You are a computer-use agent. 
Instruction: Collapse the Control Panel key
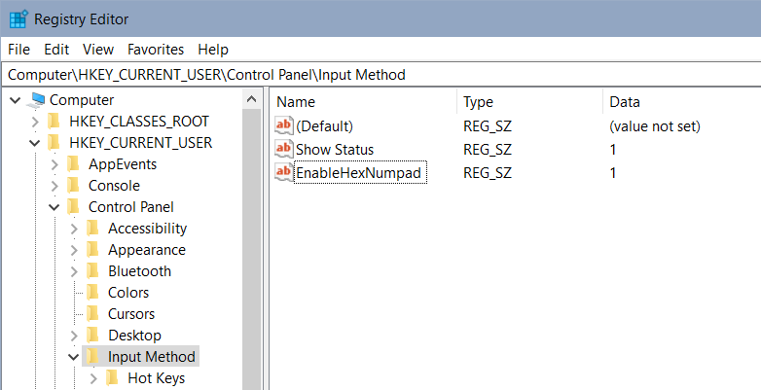tap(54, 207)
